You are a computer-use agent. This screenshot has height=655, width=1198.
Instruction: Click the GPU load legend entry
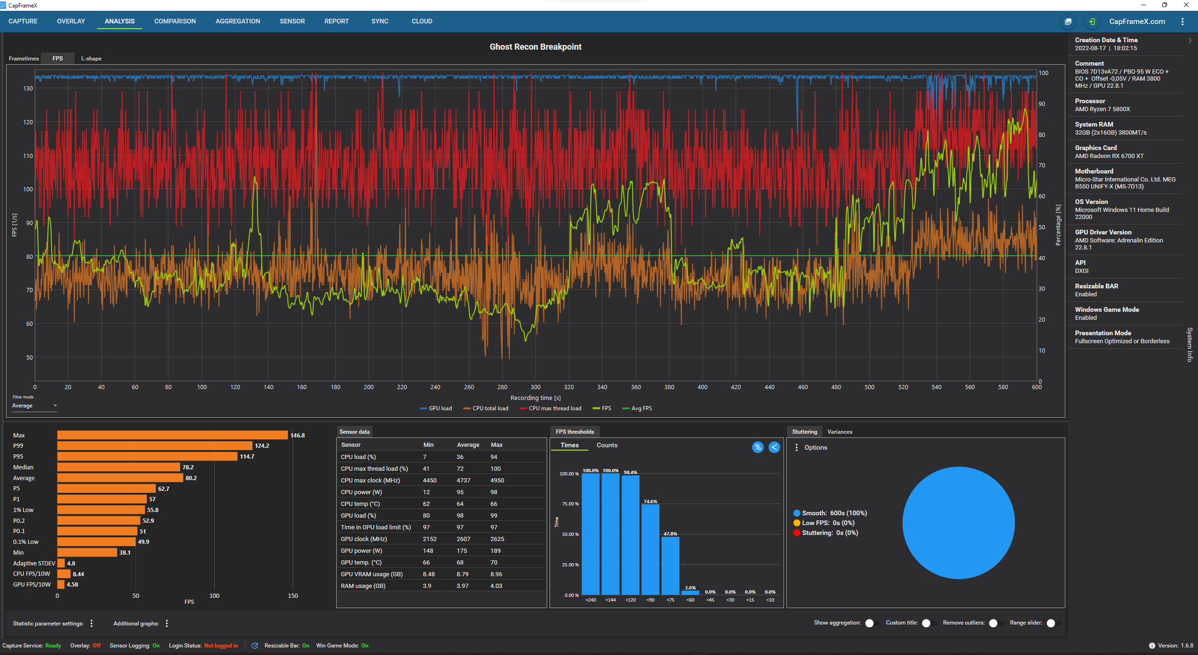pos(436,408)
